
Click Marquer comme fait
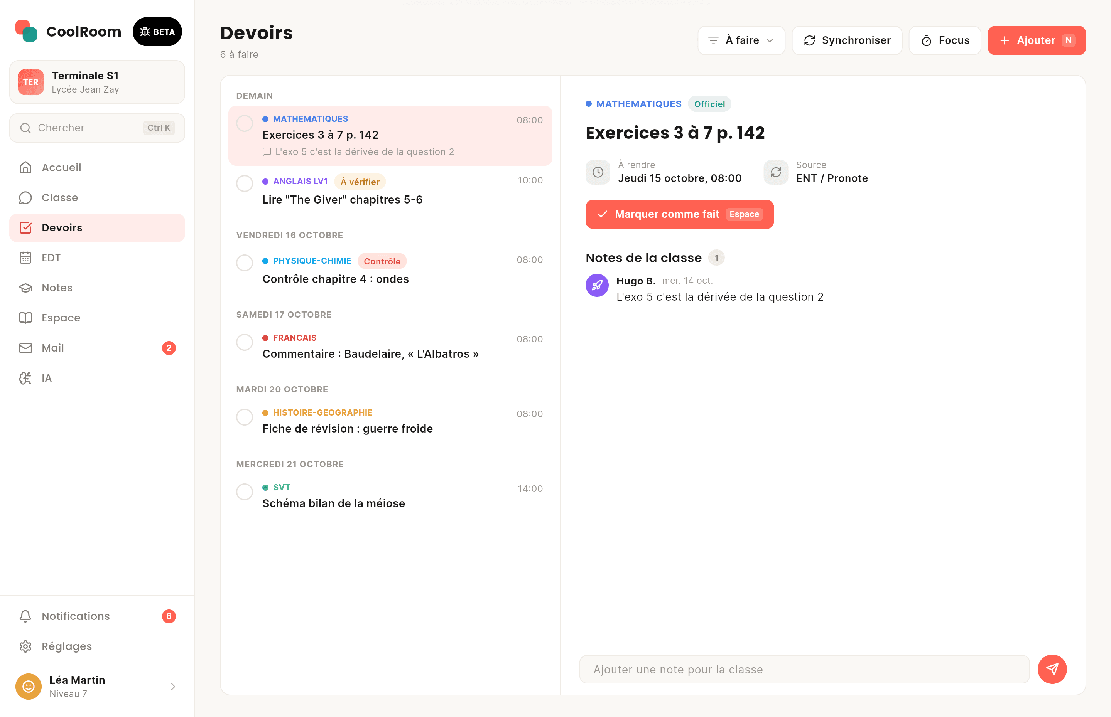679,214
